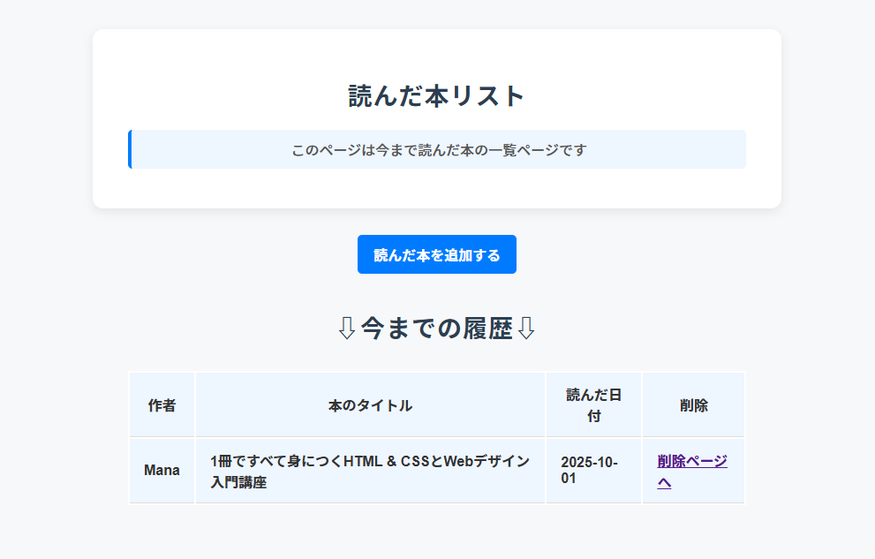Click the down arrow right of 今までの履歴
The height and width of the screenshot is (559, 875).
point(526,329)
